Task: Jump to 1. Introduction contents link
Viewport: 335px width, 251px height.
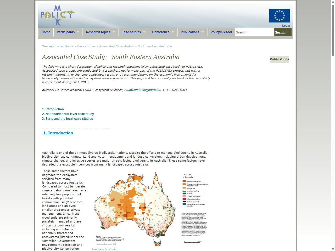Action: [53, 109]
